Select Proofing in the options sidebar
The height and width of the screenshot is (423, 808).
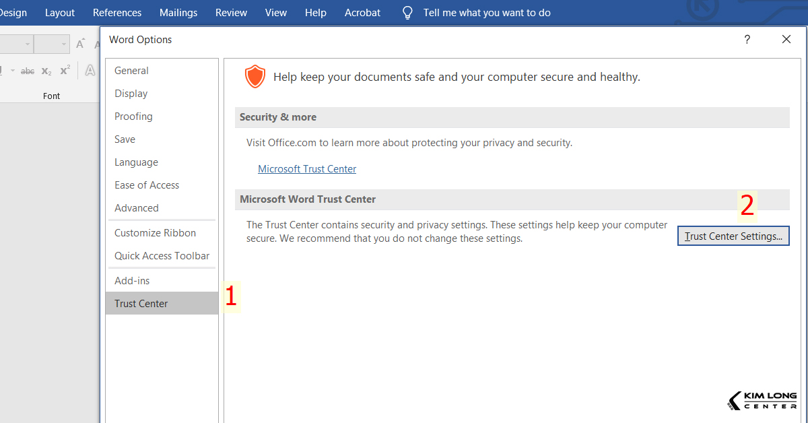pyautogui.click(x=133, y=116)
